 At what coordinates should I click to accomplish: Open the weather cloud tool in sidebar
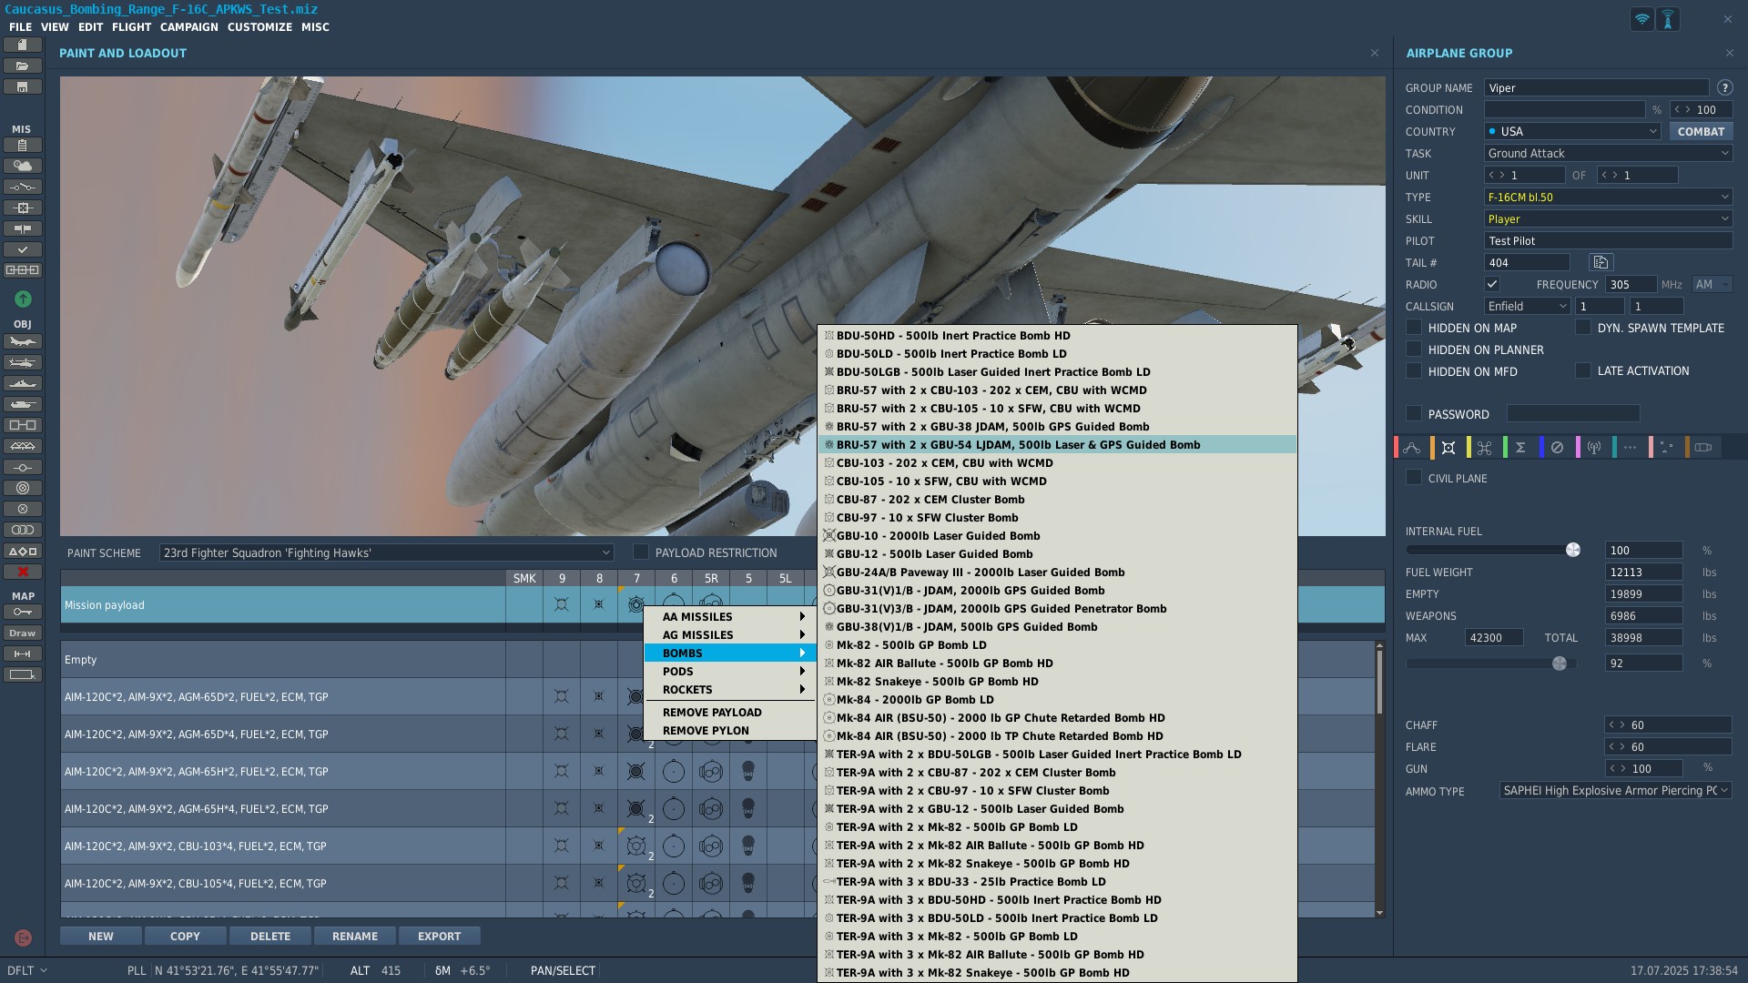(x=23, y=166)
